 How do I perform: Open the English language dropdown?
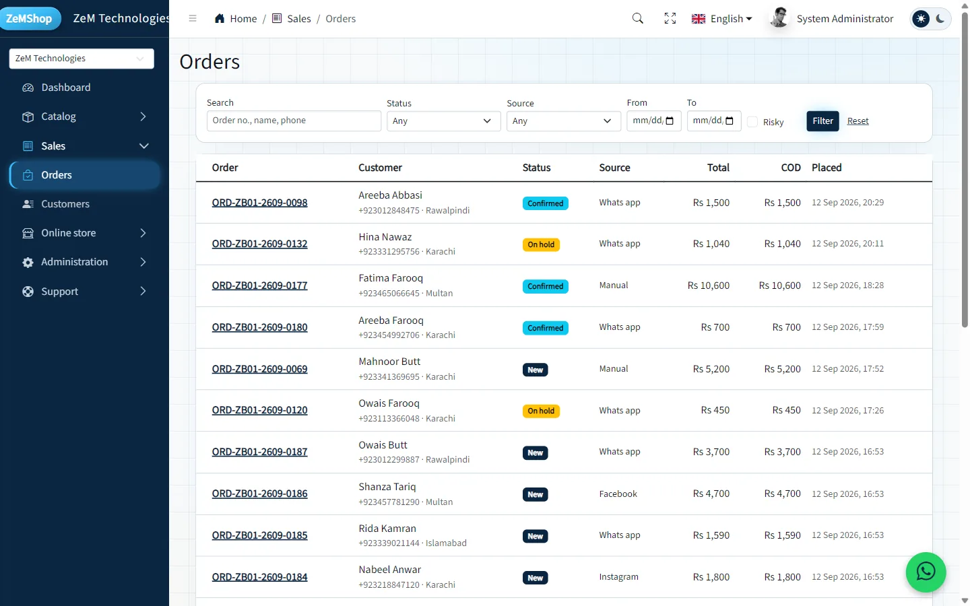721,19
